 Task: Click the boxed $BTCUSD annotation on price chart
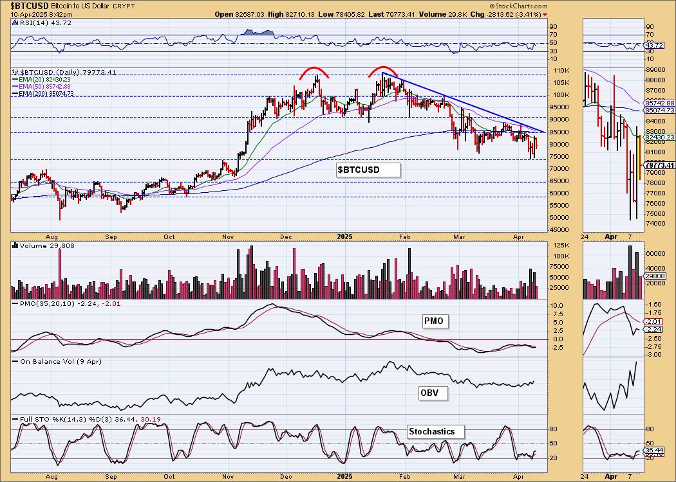click(x=368, y=170)
